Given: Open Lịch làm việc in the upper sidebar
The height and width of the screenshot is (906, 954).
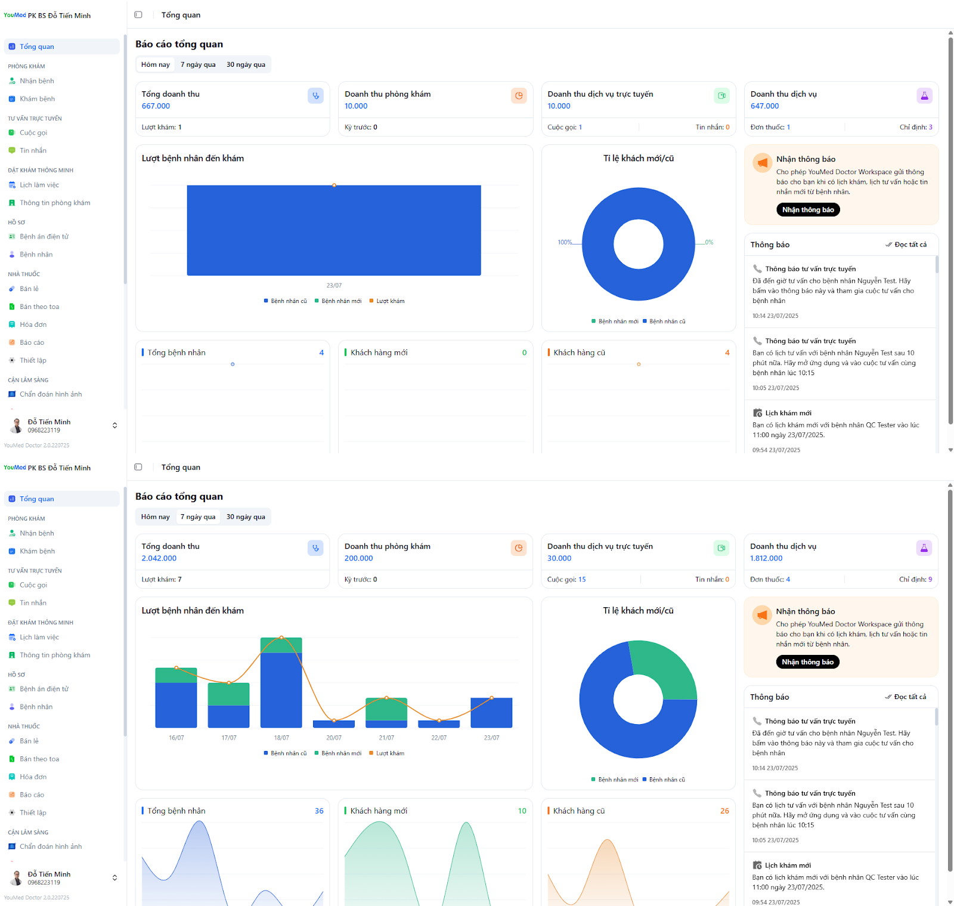Looking at the screenshot, I should click(x=39, y=185).
